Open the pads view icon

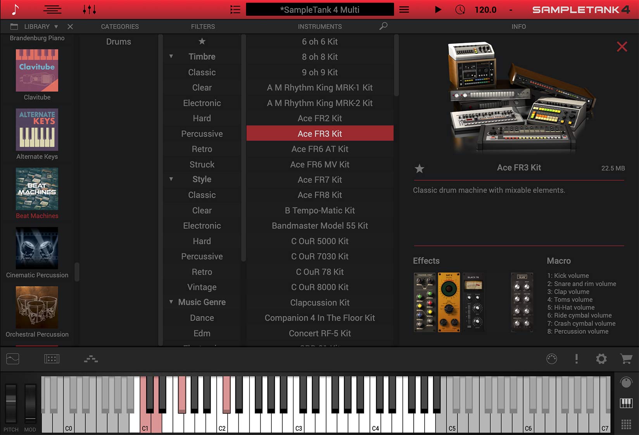coord(52,359)
